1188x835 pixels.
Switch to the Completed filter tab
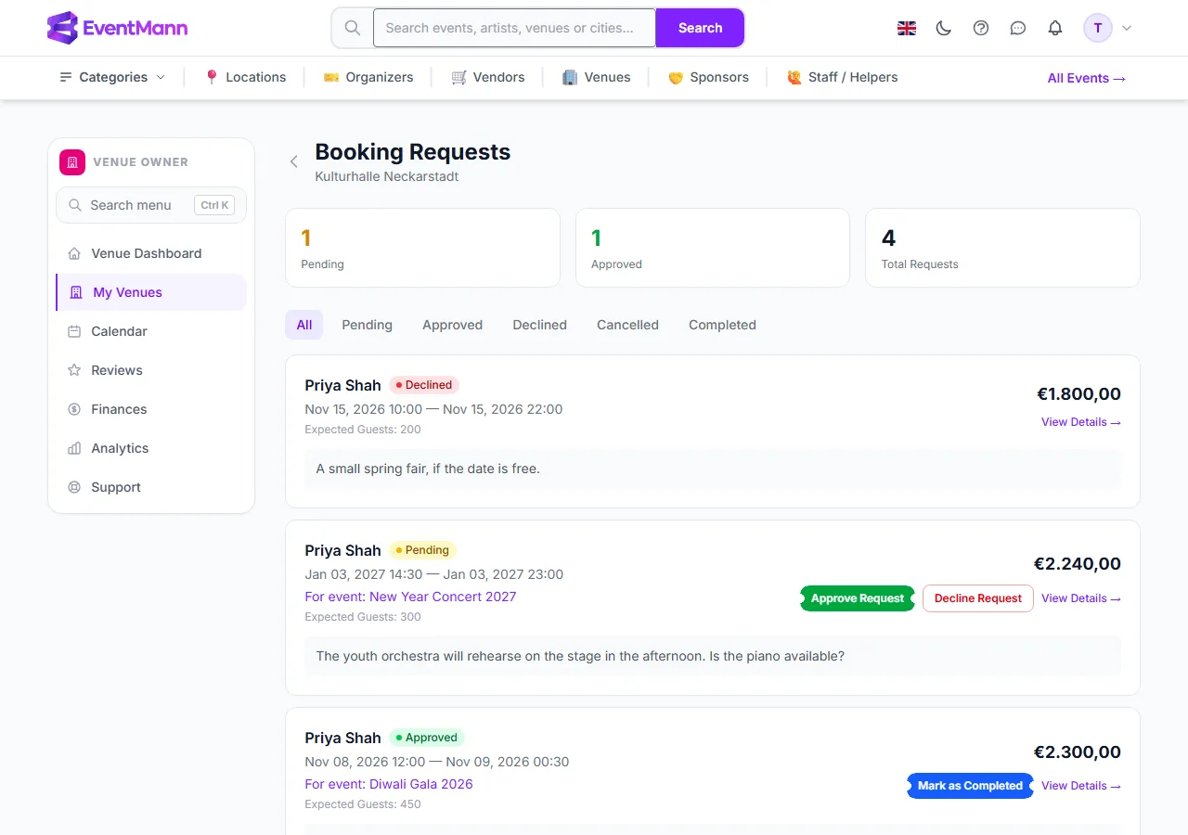point(722,325)
